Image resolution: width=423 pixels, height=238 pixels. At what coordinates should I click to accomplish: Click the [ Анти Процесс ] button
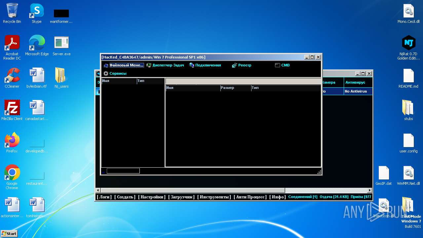[x=250, y=197]
